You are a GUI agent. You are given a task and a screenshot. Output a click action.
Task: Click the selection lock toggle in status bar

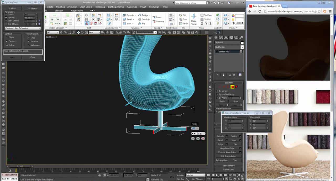coord(99,175)
